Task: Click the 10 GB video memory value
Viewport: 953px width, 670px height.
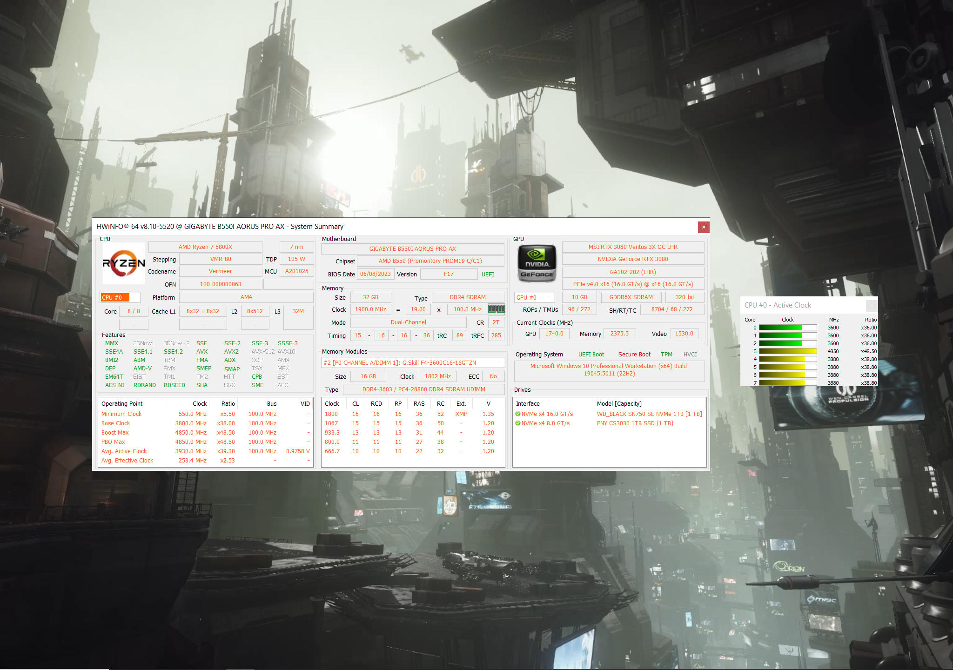Action: (x=579, y=297)
